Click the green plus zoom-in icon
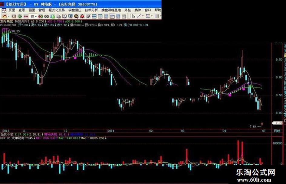 (x=19, y=16)
